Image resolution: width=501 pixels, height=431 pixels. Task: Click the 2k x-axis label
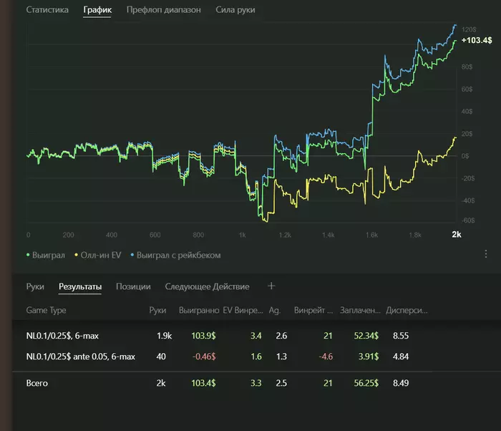(457, 234)
